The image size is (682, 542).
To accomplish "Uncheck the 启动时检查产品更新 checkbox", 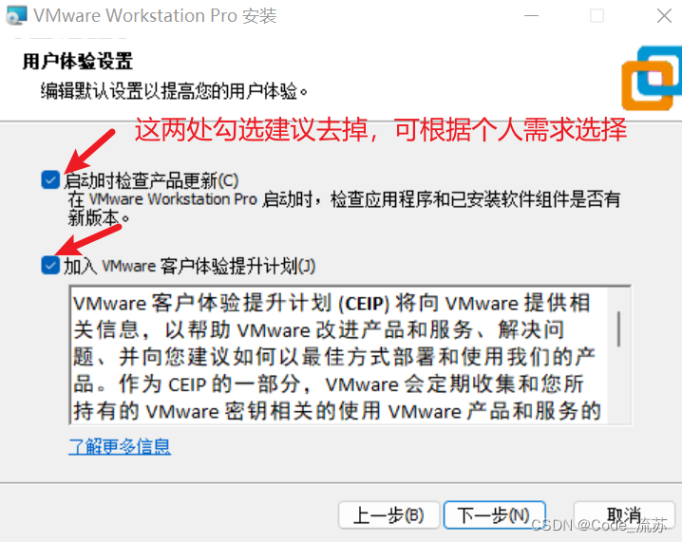I will 50,179.
